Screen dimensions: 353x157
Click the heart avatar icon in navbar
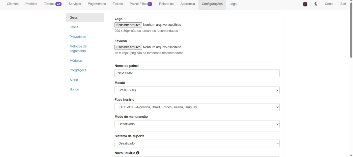pos(305,4)
